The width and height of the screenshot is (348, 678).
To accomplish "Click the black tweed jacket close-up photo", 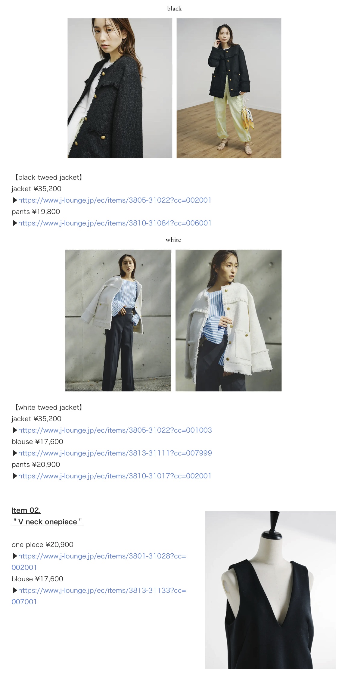I will coord(120,88).
